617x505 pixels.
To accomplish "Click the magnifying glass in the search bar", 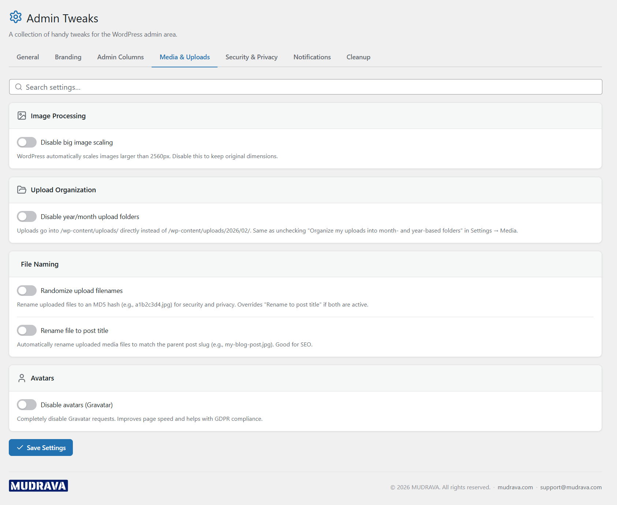I will (19, 87).
